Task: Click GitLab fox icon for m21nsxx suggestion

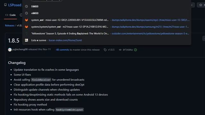Action: pos(26,27)
